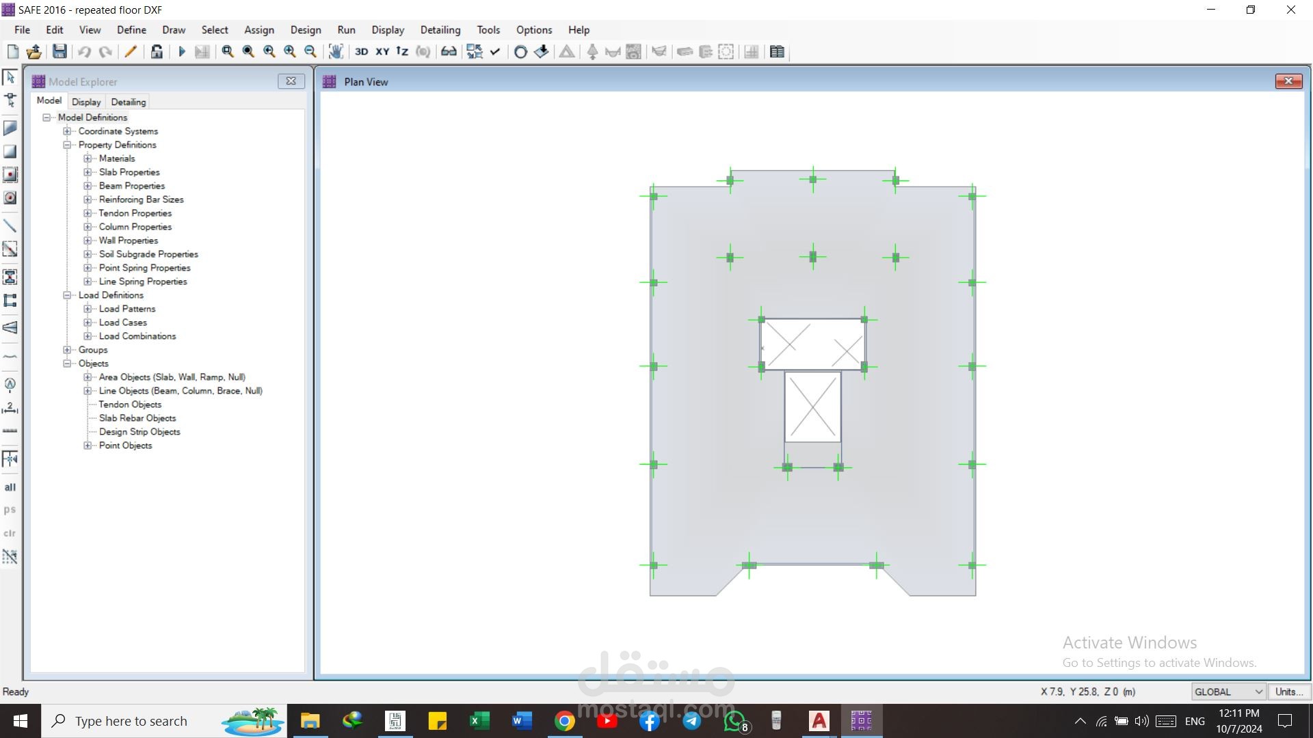This screenshot has height=738, width=1313.
Task: Click 'clr' clear selection sidebar tool
Action: [x=10, y=533]
